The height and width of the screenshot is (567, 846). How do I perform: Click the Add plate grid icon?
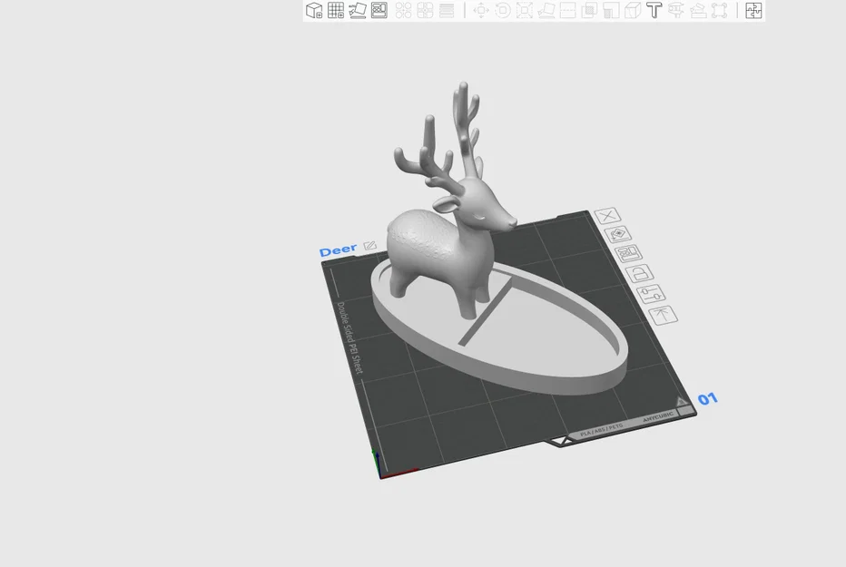(x=336, y=10)
